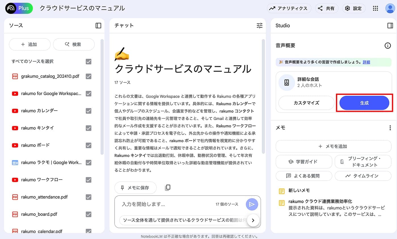Open 共有 share dialog
Screen dimensions: 397x239
tap(326, 9)
